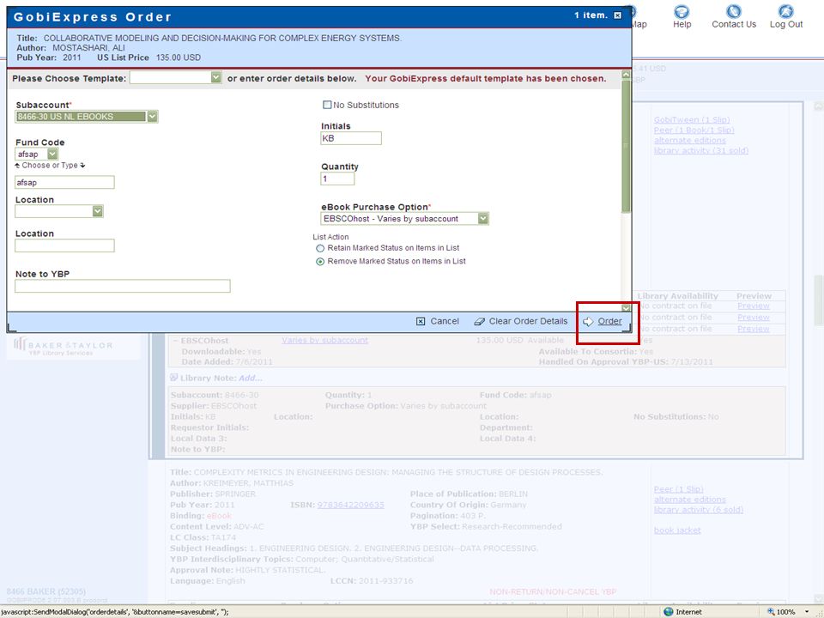The image size is (824, 618).
Task: Open the eBook Purchase Option dropdown
Action: tap(483, 218)
